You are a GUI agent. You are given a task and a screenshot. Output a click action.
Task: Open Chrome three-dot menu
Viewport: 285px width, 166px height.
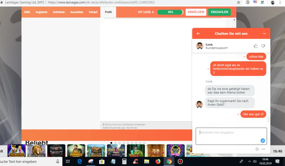click(280, 2)
